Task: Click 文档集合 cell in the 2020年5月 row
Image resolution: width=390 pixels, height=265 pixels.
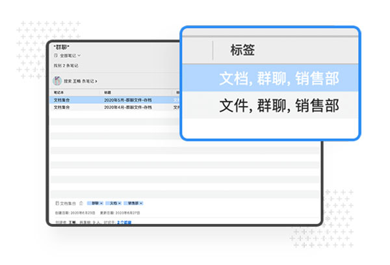Action: point(62,100)
